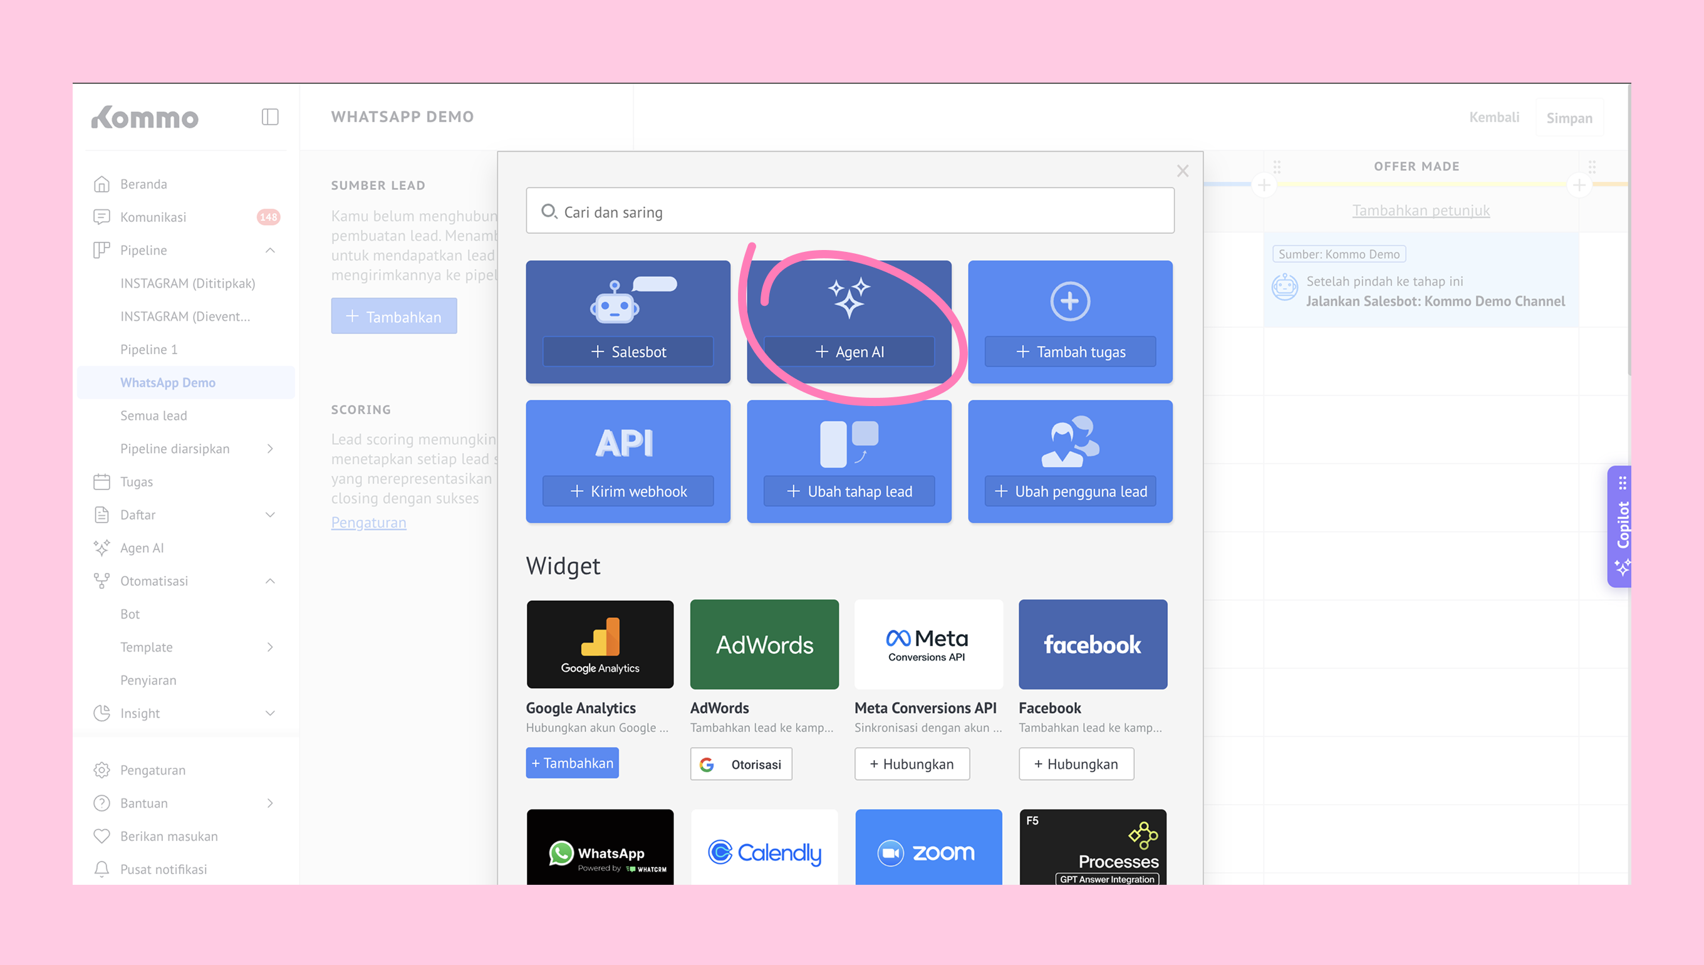Image resolution: width=1704 pixels, height=965 pixels.
Task: Expand the Daftar submenu chevron
Action: 270,515
